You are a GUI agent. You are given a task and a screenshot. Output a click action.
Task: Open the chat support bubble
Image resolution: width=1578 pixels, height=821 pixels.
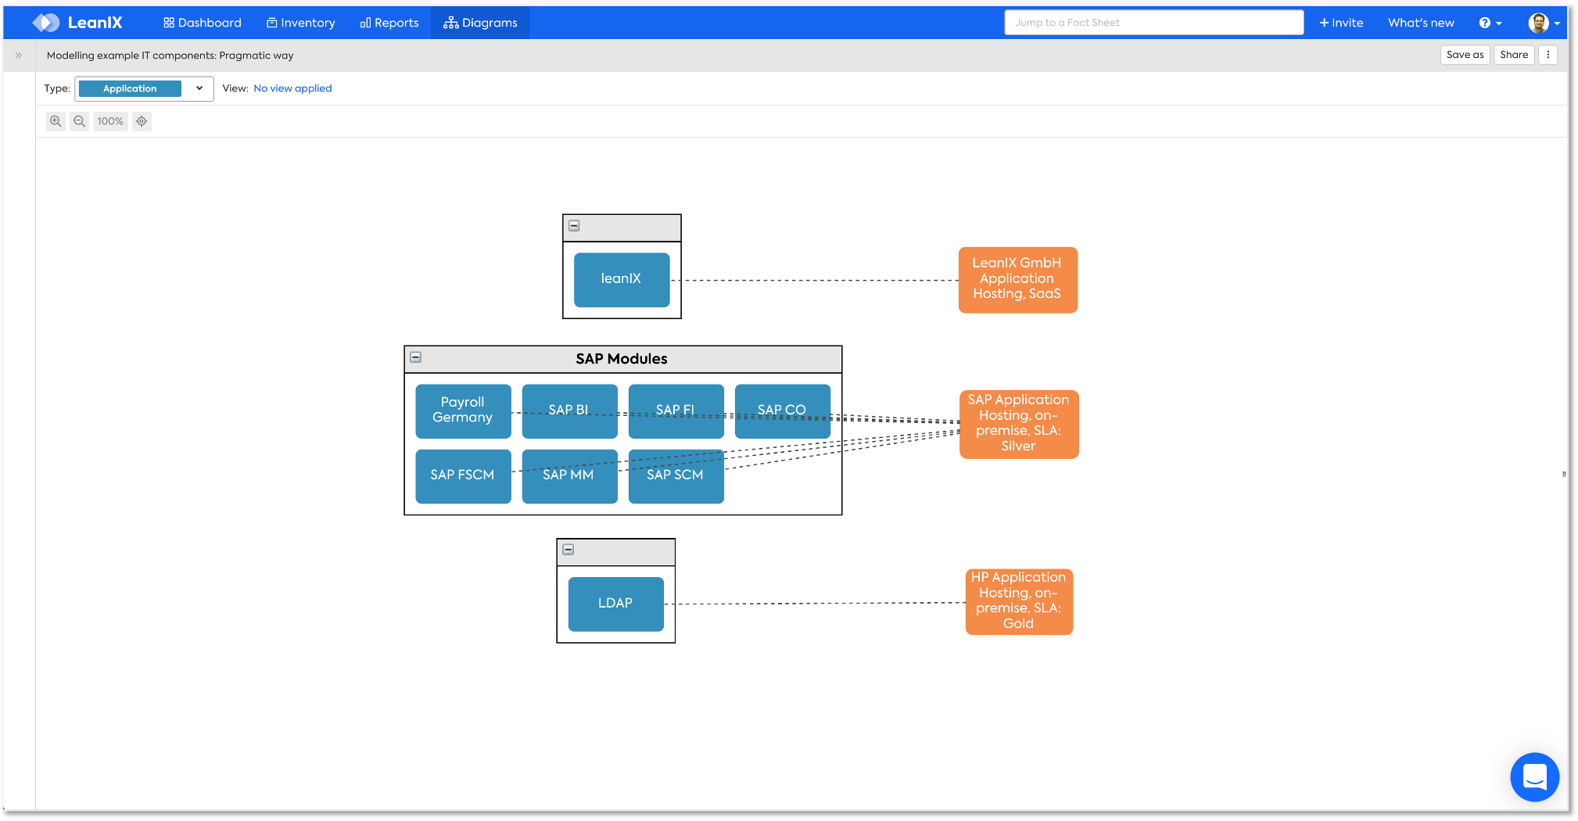1534,776
